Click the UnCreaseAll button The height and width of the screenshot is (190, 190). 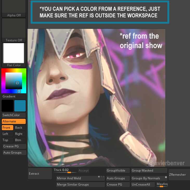(x=143, y=185)
